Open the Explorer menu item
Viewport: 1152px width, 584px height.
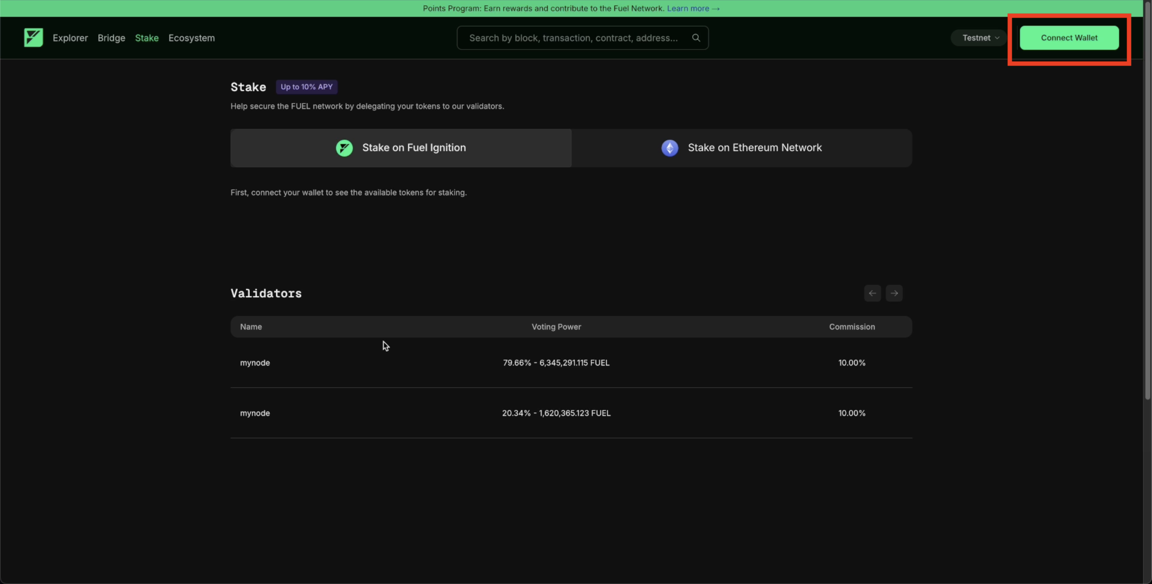tap(70, 38)
